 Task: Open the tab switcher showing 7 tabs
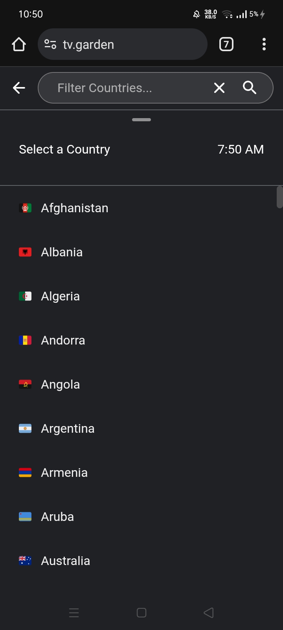pos(226,44)
